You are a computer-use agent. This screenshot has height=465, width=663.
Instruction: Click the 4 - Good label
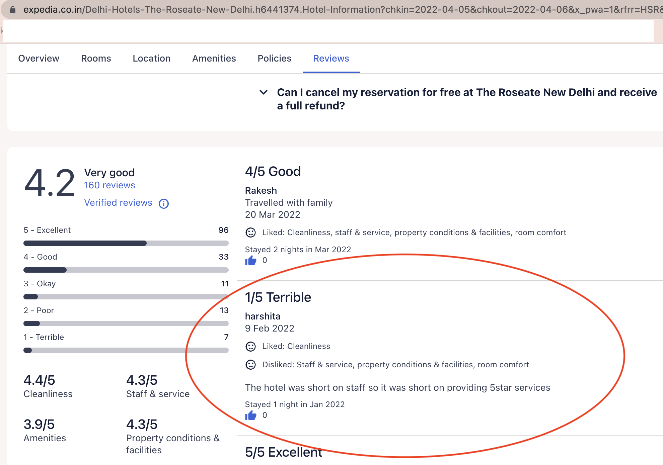tap(41, 257)
